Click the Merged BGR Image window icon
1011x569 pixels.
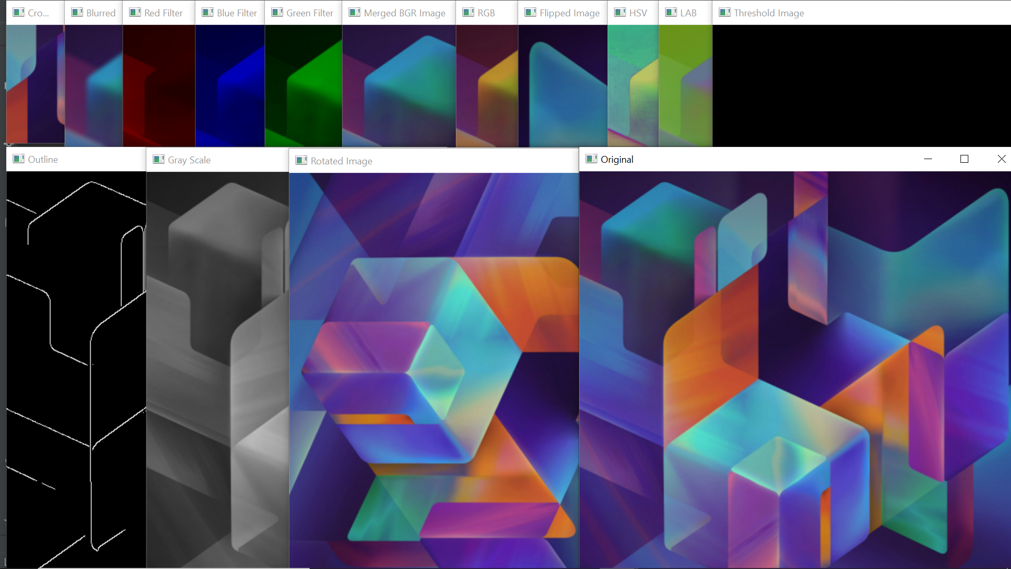click(x=354, y=13)
